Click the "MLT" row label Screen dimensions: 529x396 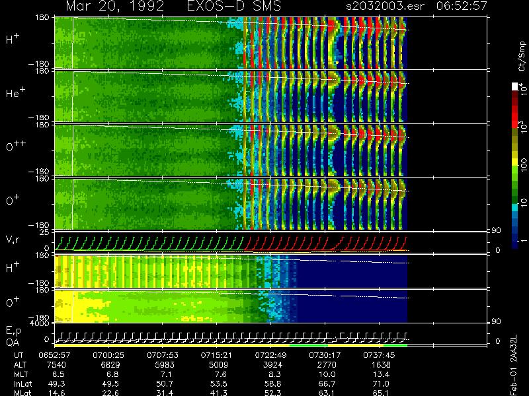click(20, 374)
